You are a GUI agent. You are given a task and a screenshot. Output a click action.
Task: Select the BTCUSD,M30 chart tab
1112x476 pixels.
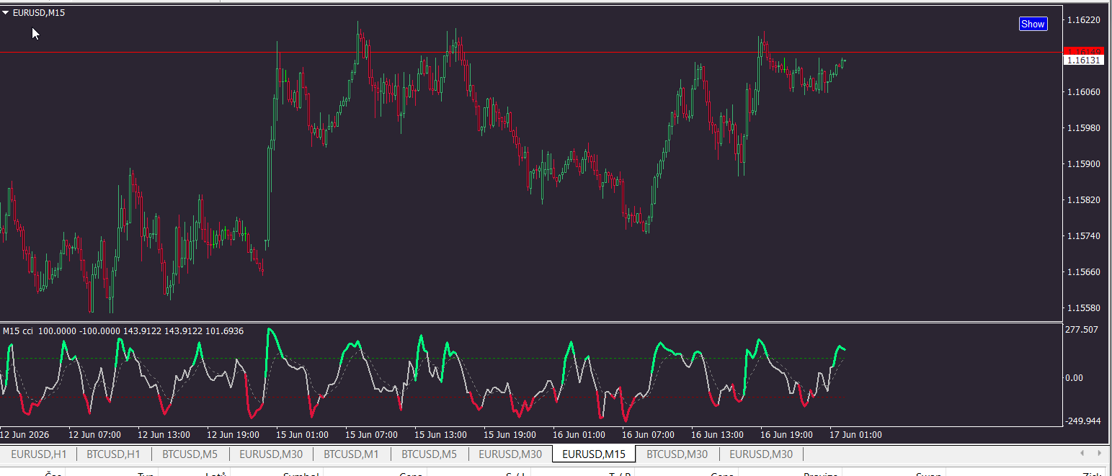677,454
